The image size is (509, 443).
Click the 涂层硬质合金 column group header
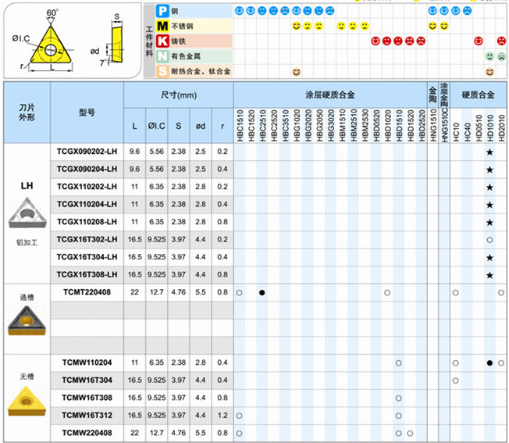[x=329, y=94]
